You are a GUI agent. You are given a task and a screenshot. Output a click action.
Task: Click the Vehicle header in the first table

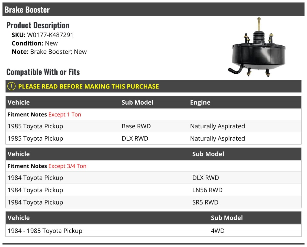click(x=19, y=103)
